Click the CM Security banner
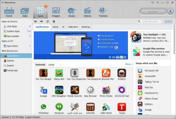 pyautogui.click(x=81, y=45)
